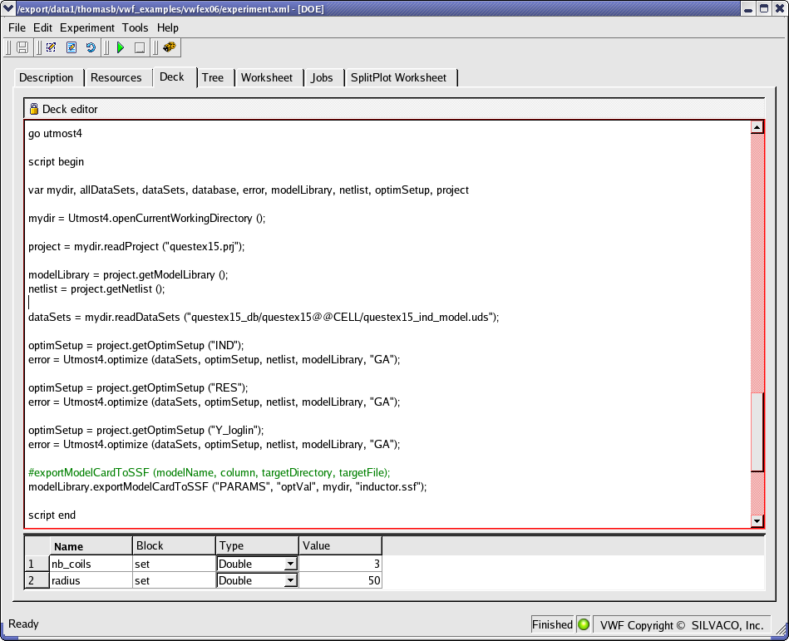Start the experiment with the green play icon
The height and width of the screenshot is (641, 789).
[121, 47]
